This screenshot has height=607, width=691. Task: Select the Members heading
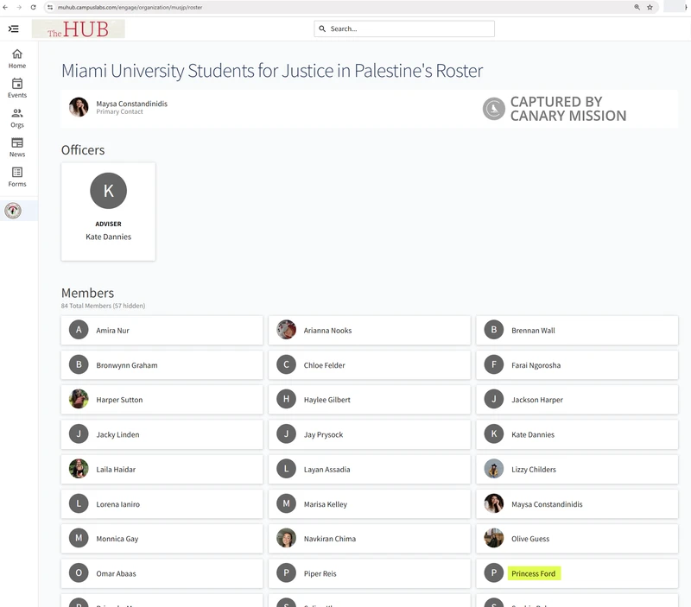coord(87,293)
